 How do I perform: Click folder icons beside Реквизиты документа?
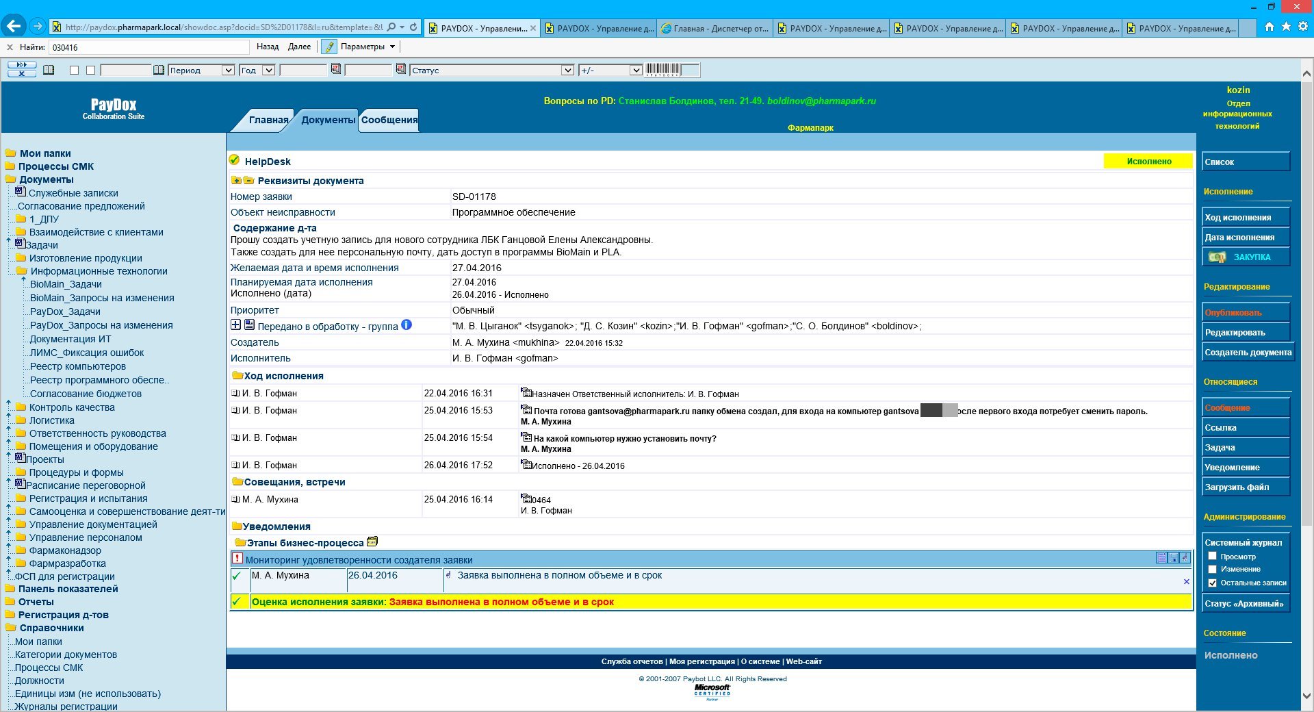pos(243,180)
